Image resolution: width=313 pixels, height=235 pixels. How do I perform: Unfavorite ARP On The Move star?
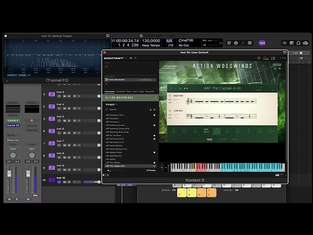pyautogui.click(x=155, y=136)
